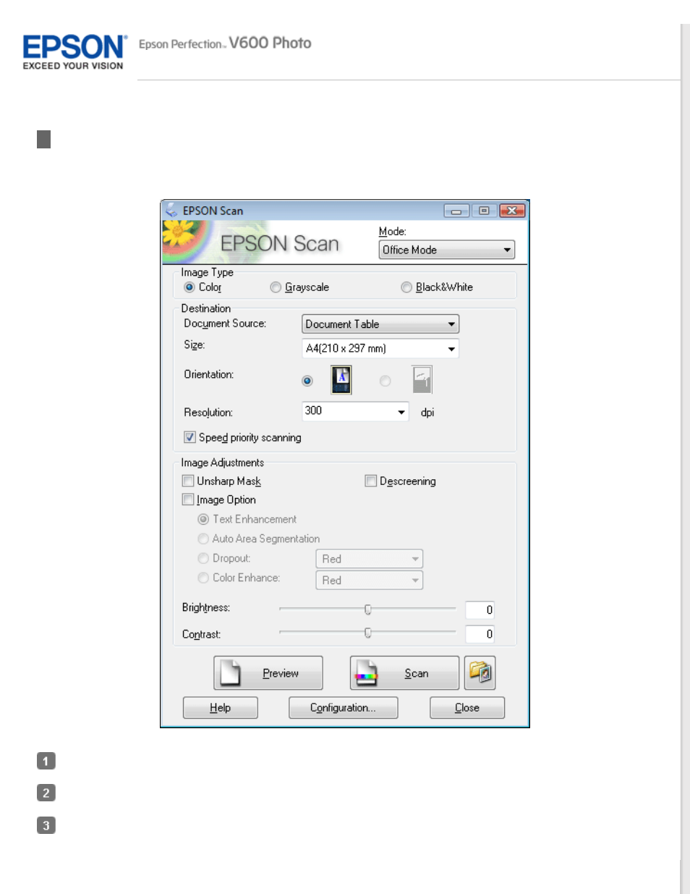The image size is (690, 894).
Task: Enable the Unsharp Mask checkbox
Action: 188,481
